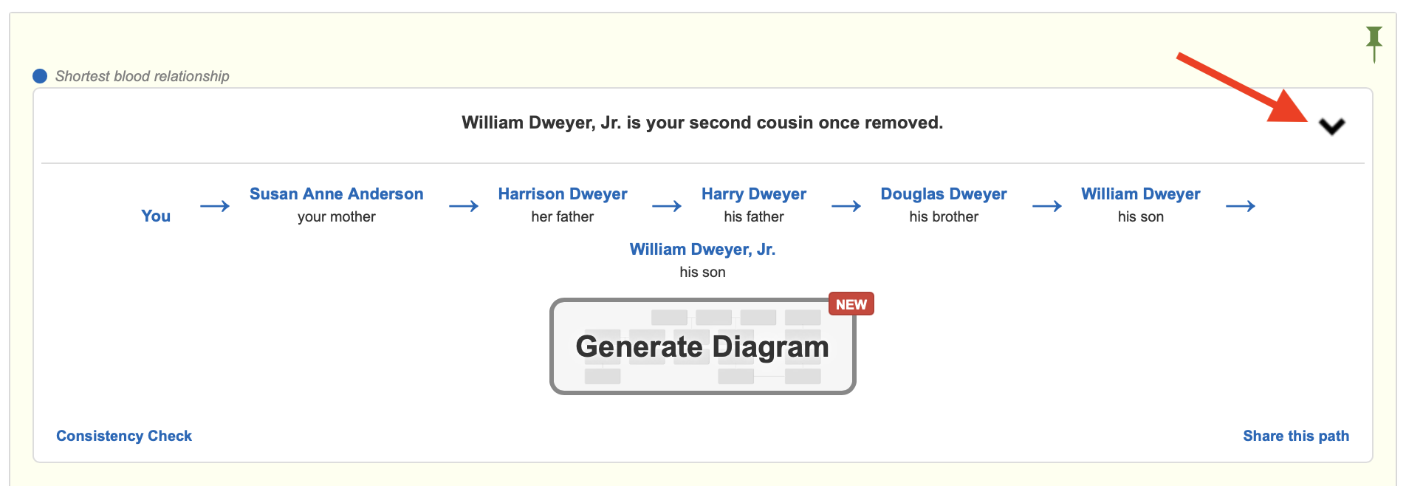Visit Douglas Dweyer's profile
Image resolution: width=1406 pixels, height=486 pixels.
[944, 194]
